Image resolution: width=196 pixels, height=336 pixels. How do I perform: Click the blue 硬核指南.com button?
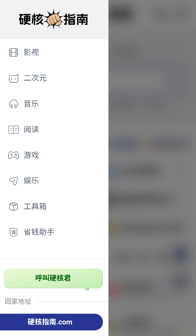[51, 322]
